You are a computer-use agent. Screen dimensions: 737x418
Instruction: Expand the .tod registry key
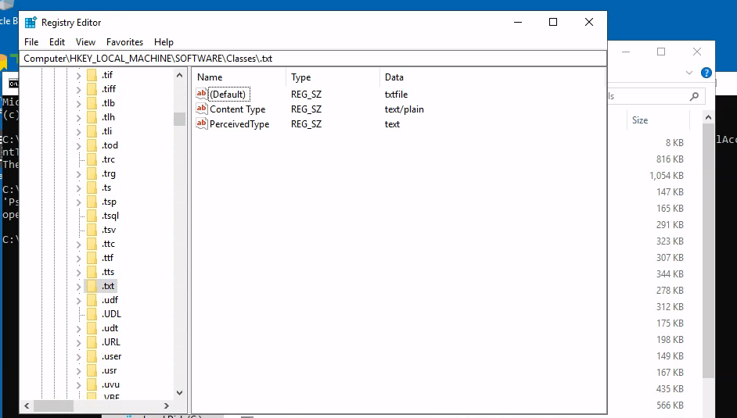click(78, 145)
